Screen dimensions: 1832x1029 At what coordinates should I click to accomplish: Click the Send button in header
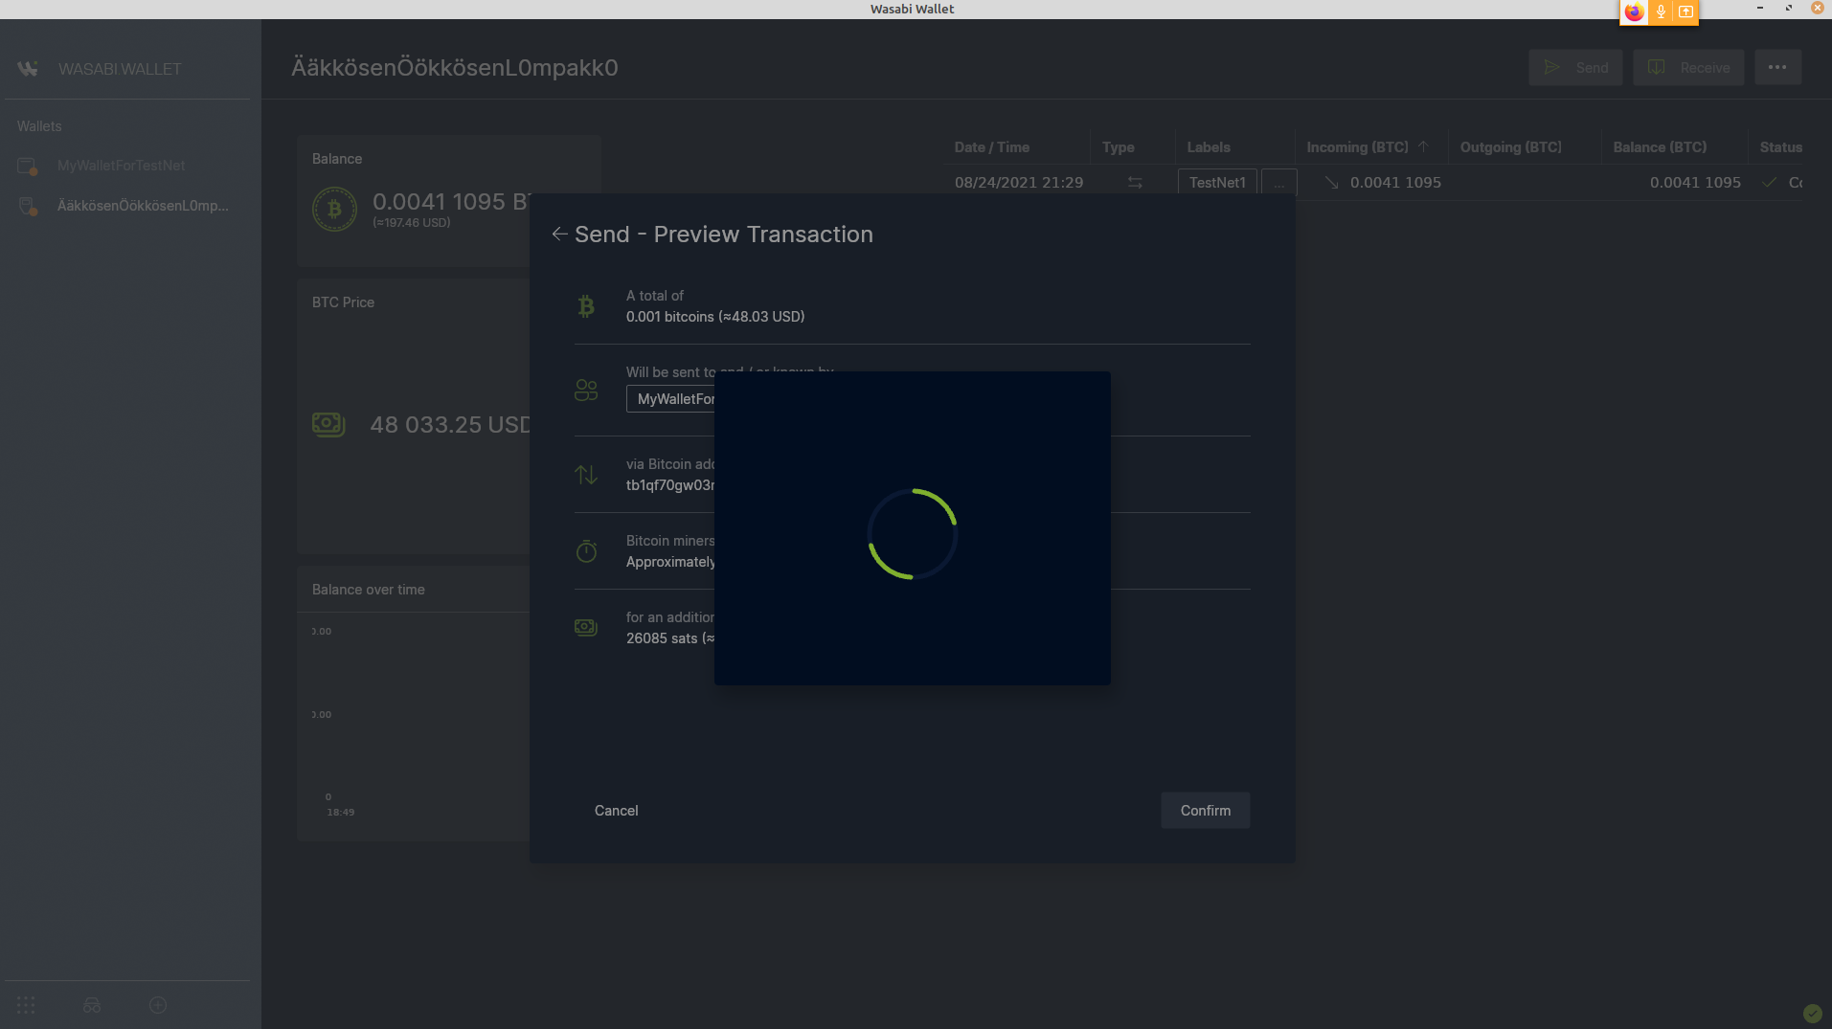pyautogui.click(x=1575, y=68)
